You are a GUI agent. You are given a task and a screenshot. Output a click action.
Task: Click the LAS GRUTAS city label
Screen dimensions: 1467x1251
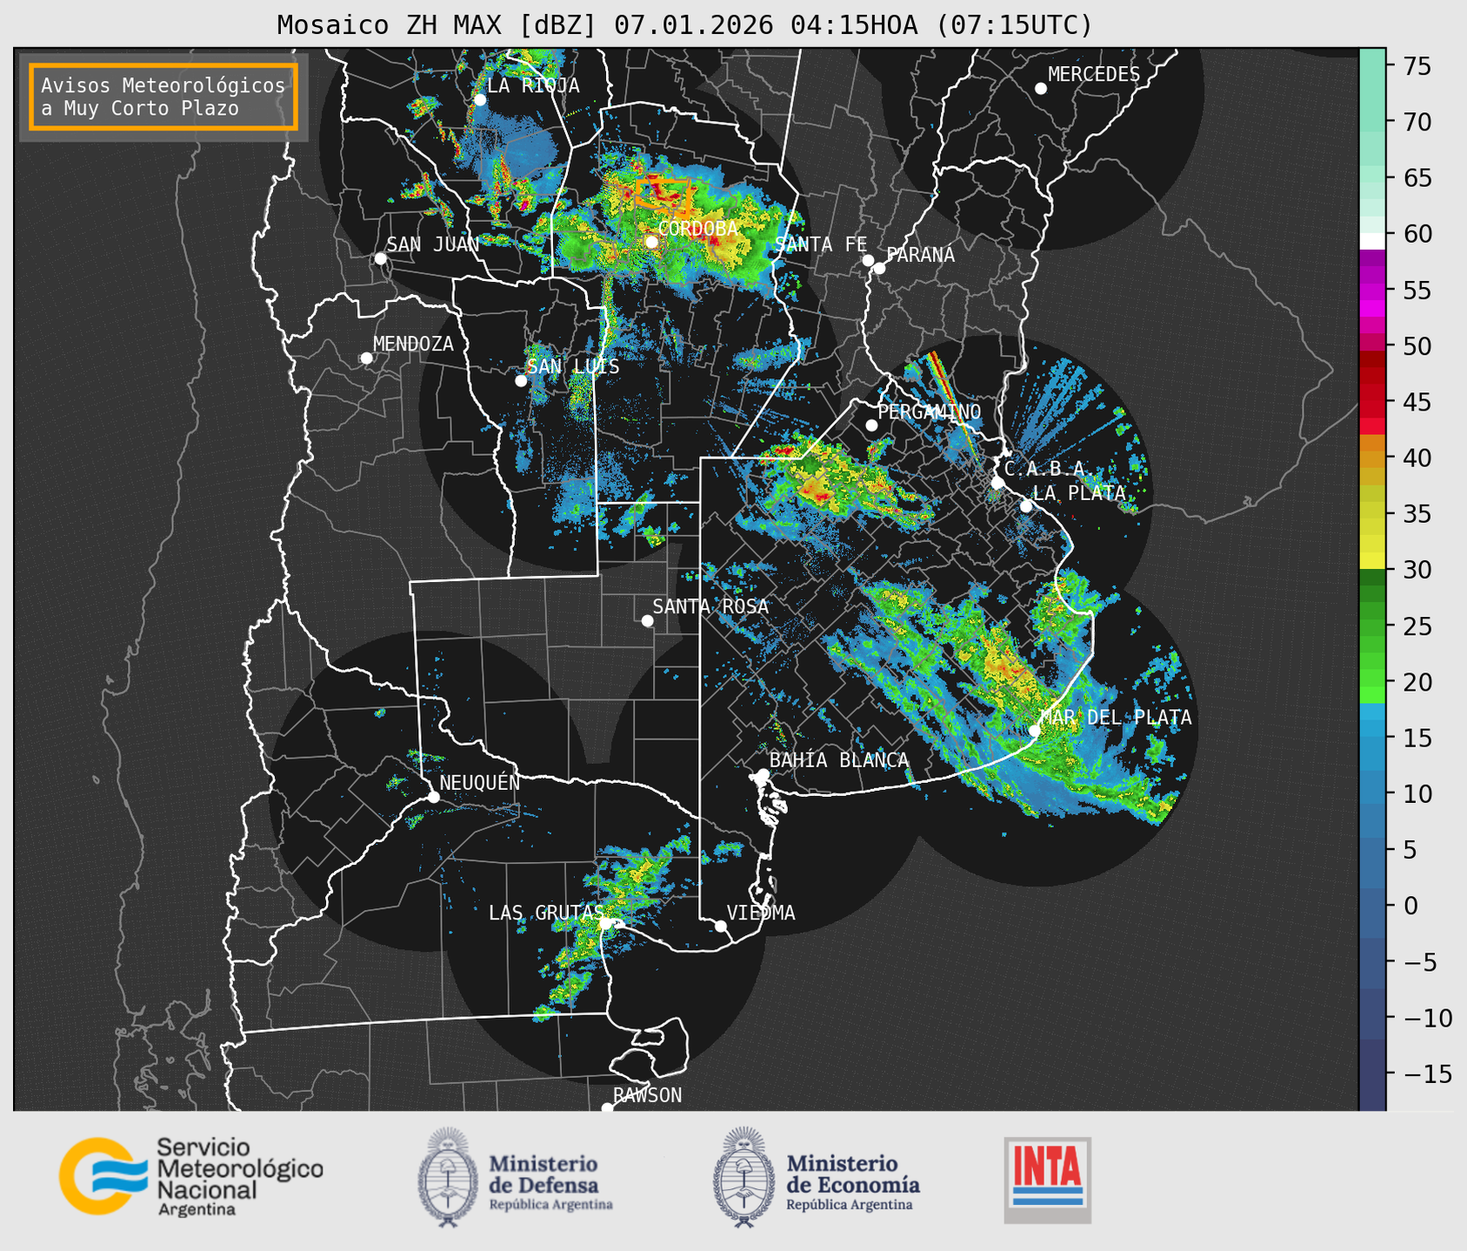(545, 913)
